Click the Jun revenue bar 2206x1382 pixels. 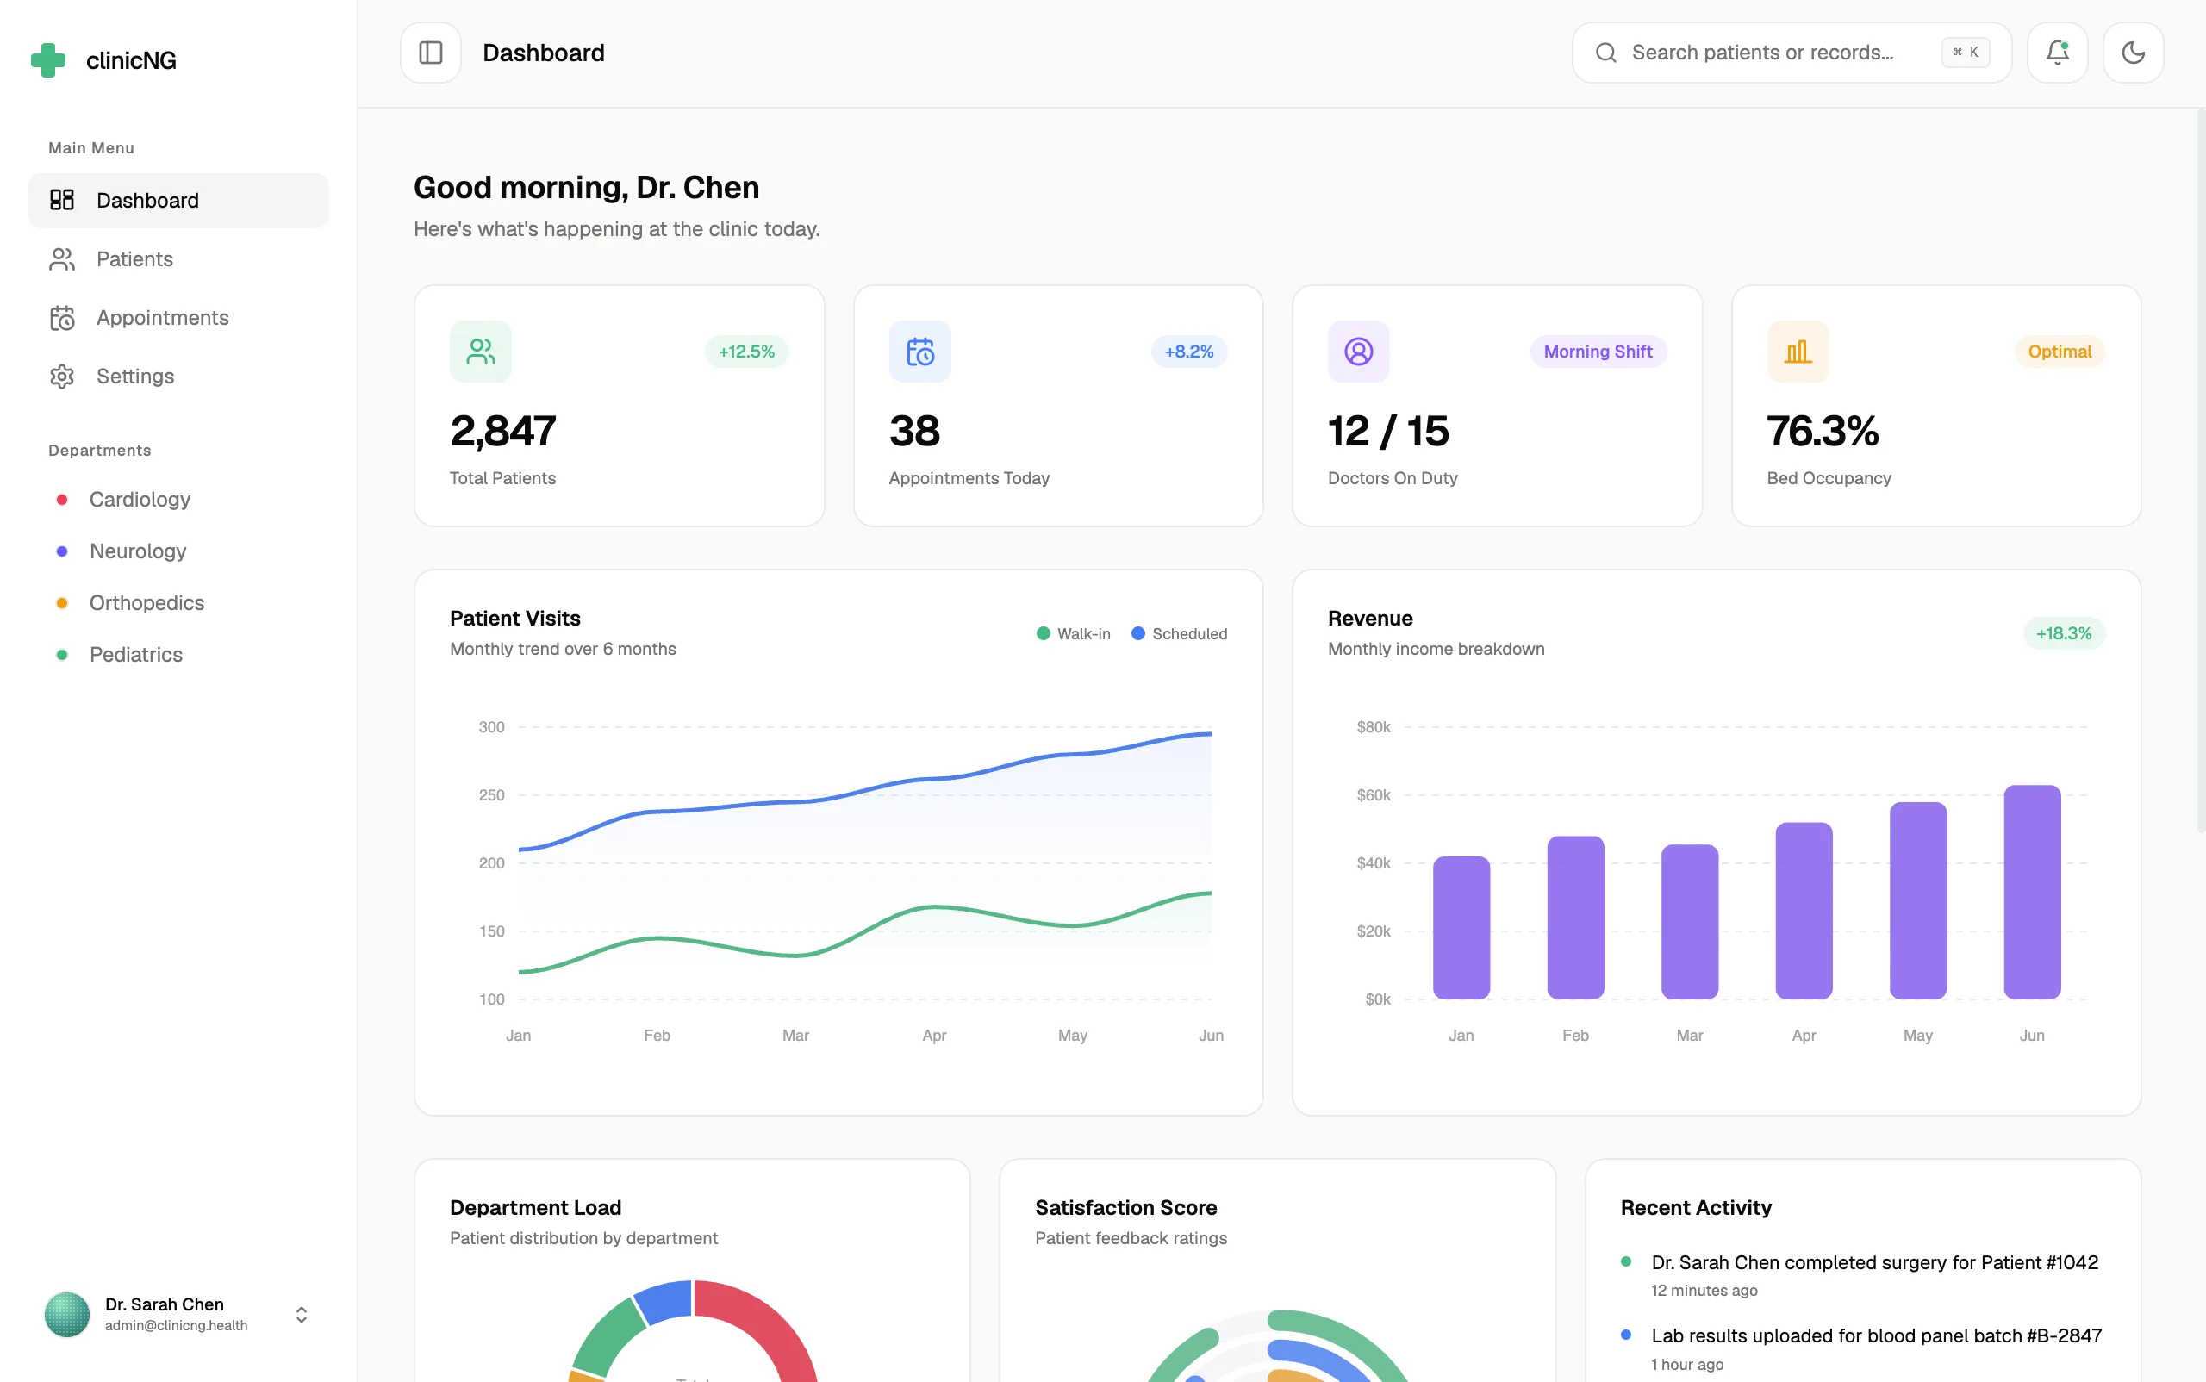point(2031,892)
